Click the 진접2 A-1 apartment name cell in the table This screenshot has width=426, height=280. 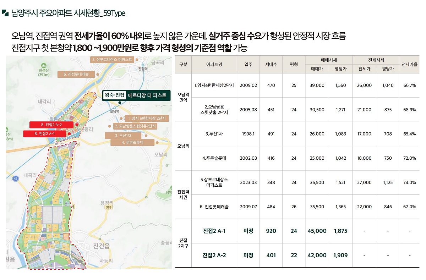click(214, 231)
